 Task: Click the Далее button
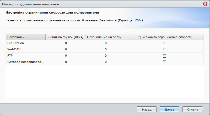tap(169, 109)
